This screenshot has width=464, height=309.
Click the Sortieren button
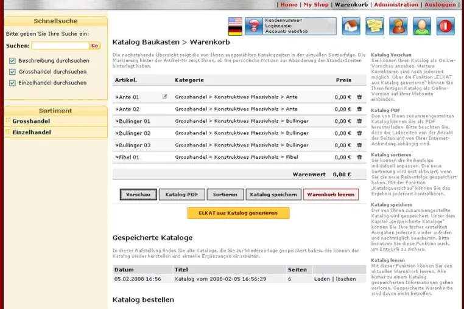click(225, 195)
